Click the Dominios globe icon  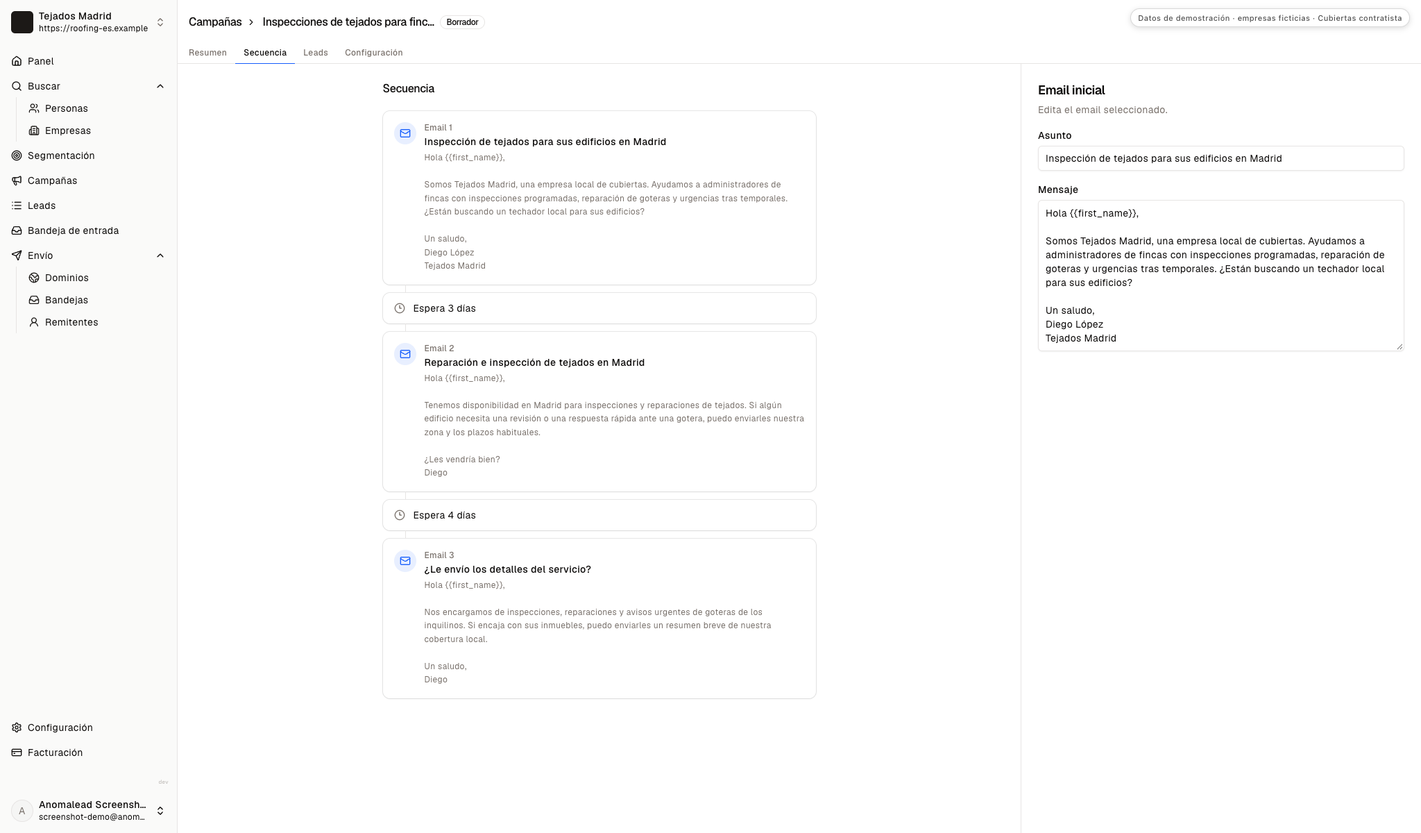(x=34, y=278)
